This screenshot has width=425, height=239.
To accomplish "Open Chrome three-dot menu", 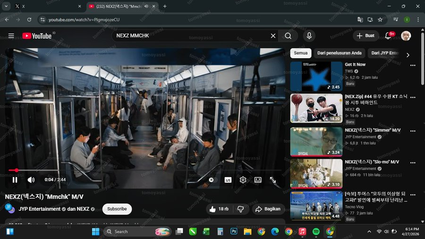I will coord(418,19).
